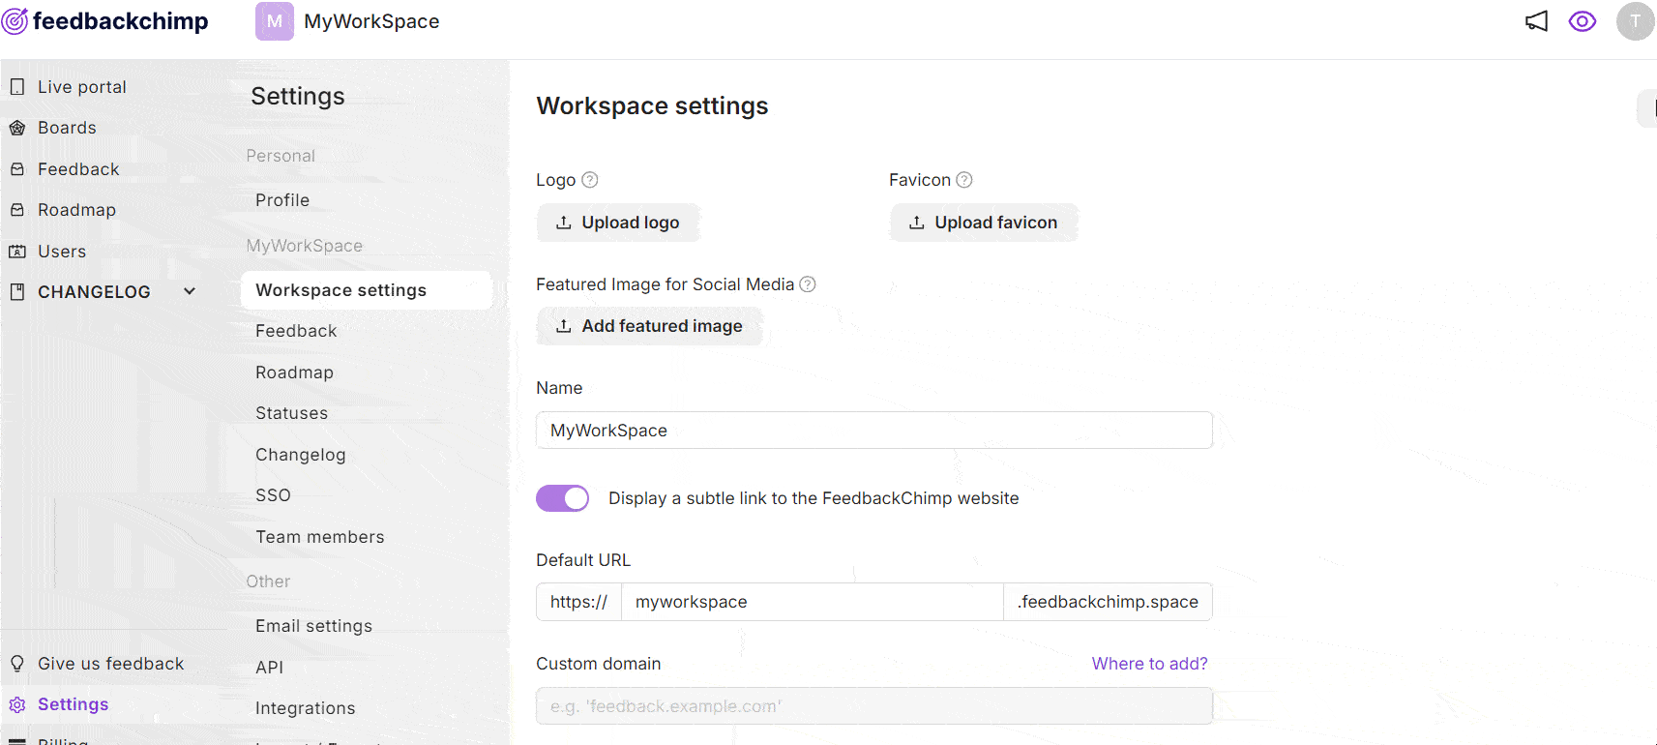Click the Name input field
This screenshot has width=1657, height=745.
(x=874, y=431)
